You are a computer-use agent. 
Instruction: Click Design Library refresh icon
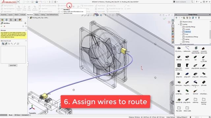click(193, 18)
